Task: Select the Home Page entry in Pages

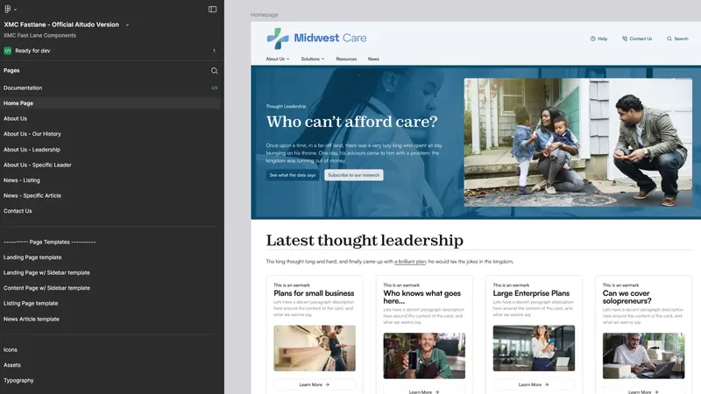Action: point(18,103)
